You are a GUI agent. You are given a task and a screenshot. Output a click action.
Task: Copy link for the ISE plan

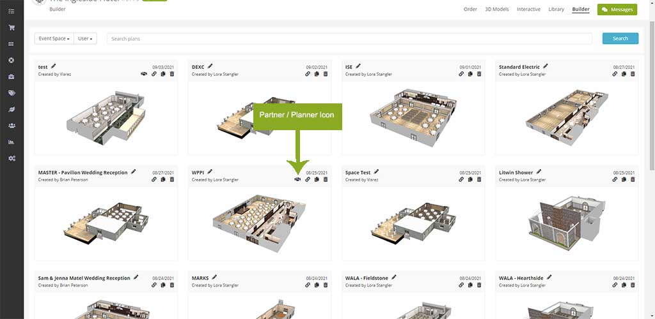pos(461,74)
